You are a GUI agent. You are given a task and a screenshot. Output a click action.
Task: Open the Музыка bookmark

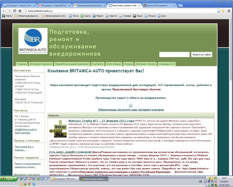click(x=150, y=16)
